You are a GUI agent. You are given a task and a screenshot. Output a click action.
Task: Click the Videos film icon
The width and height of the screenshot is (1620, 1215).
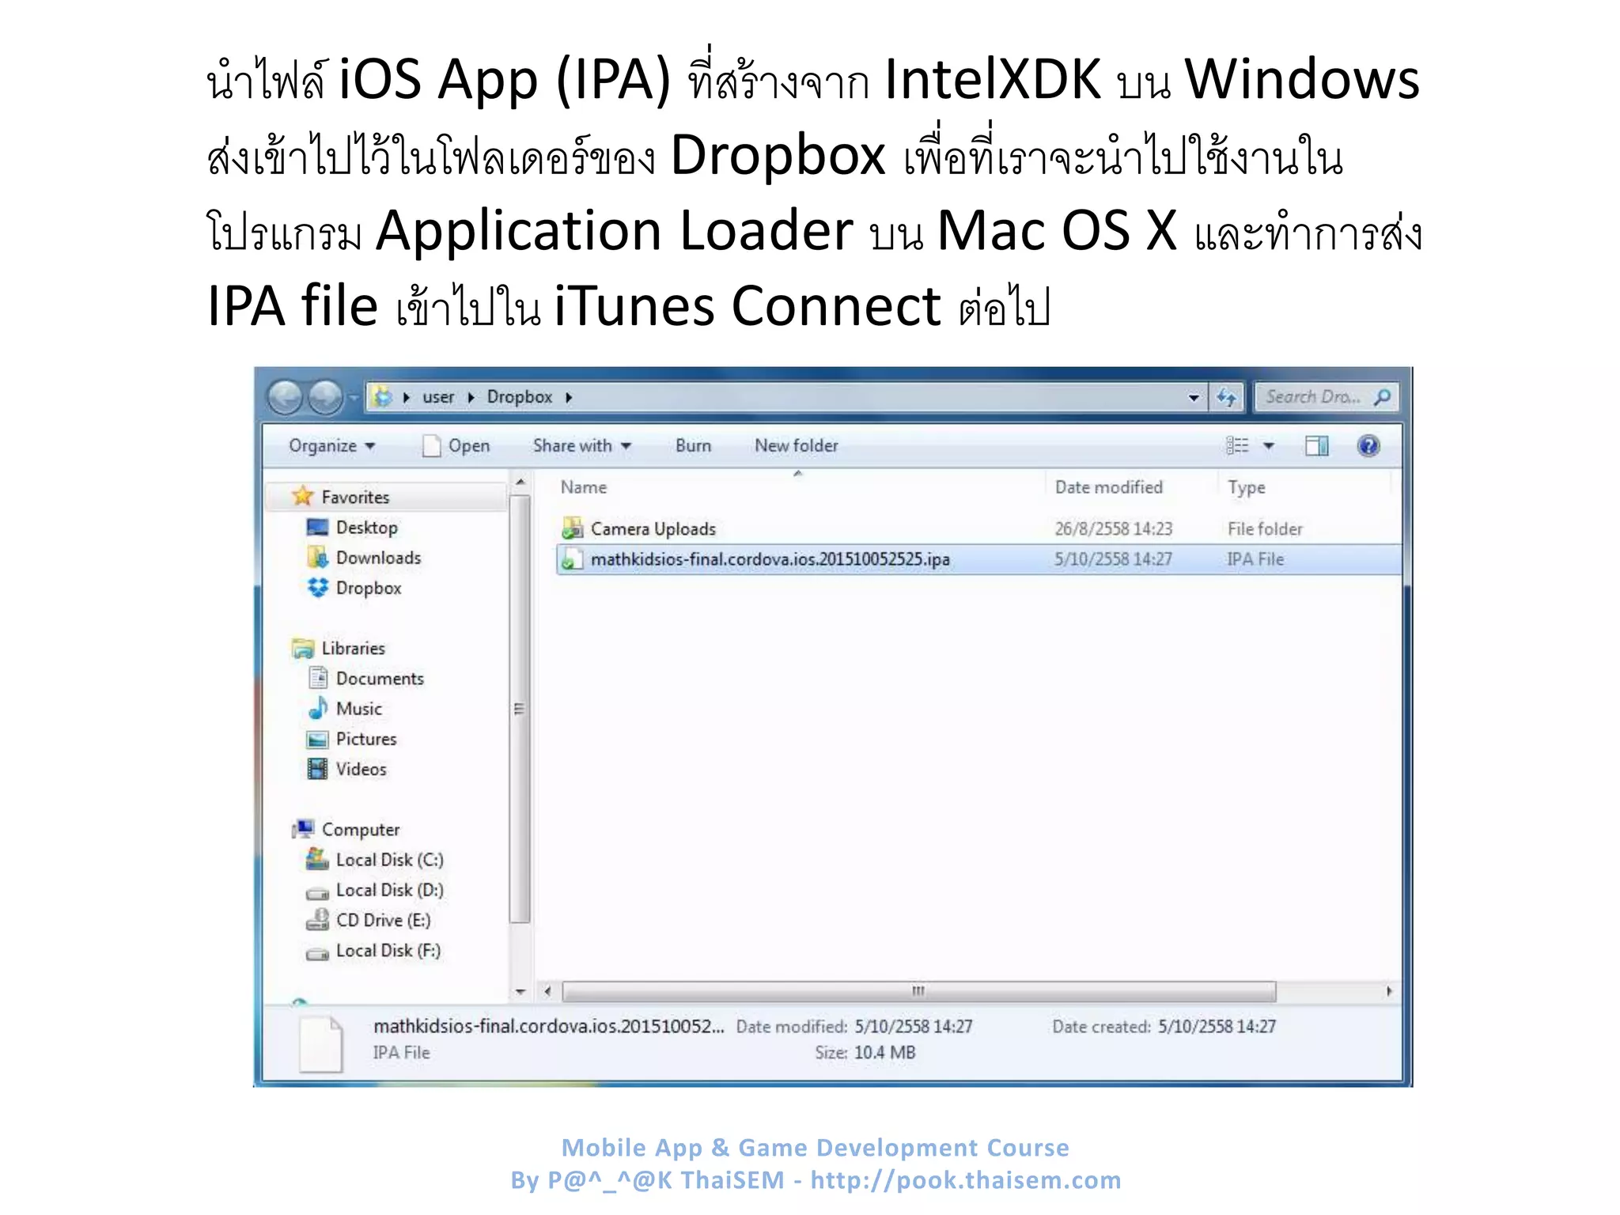317,769
